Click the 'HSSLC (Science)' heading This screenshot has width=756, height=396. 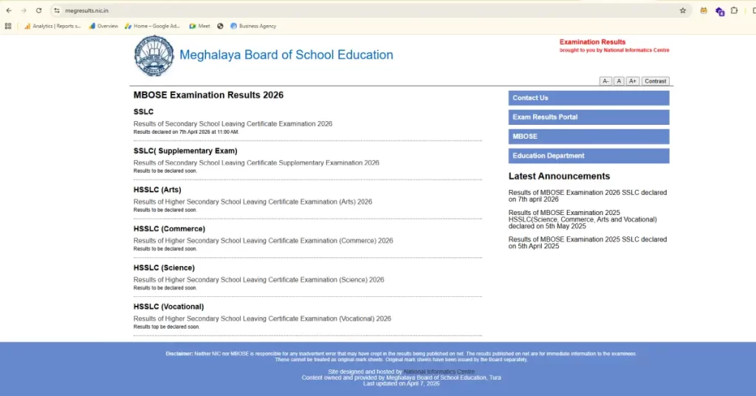pyautogui.click(x=164, y=268)
